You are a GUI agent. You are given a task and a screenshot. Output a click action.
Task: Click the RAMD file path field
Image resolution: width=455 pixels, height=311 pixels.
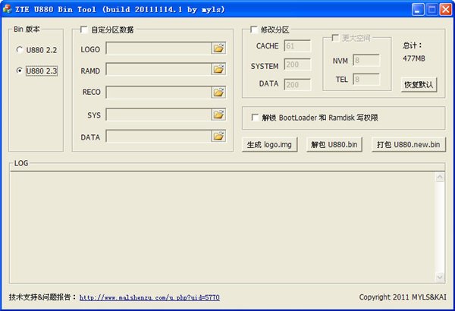click(x=158, y=69)
